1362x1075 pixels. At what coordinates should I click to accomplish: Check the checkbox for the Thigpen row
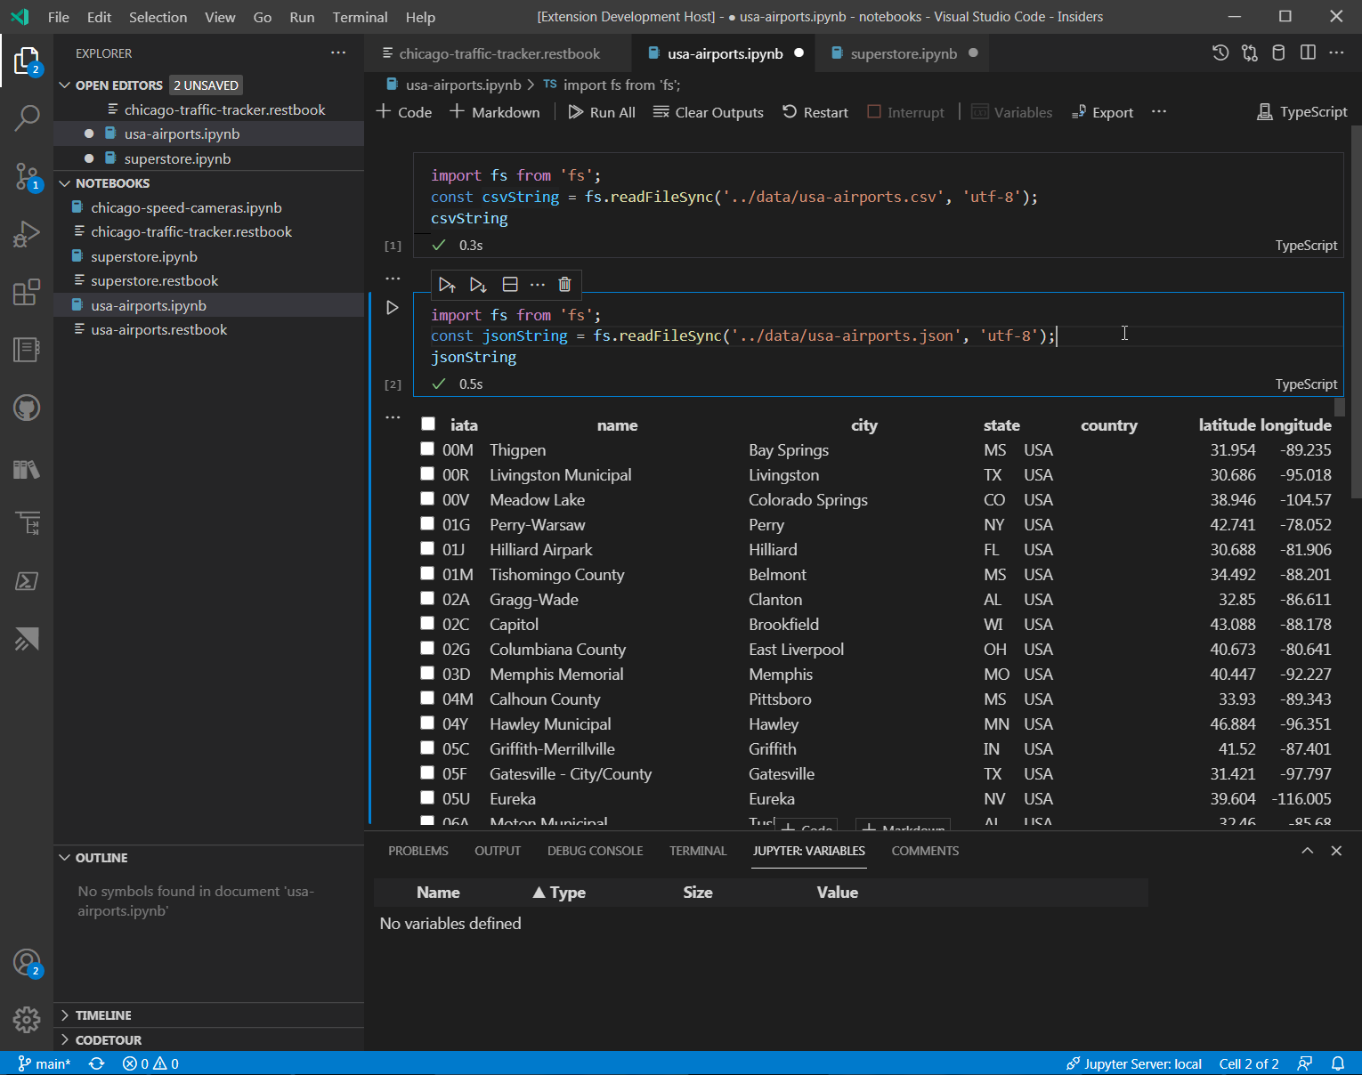point(427,449)
